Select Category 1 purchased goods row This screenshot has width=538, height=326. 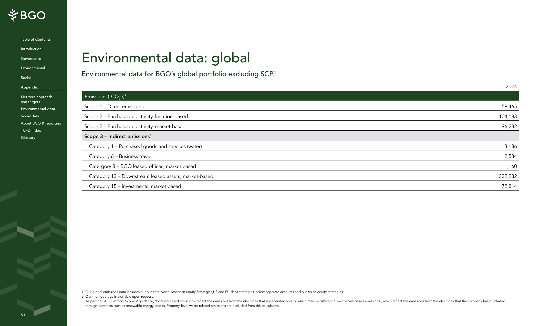(x=301, y=146)
